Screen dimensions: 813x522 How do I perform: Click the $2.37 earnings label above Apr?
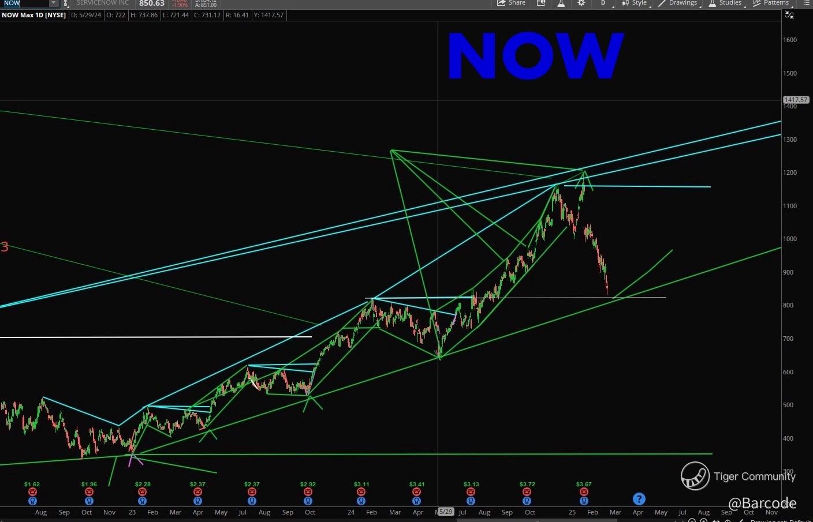pyautogui.click(x=197, y=485)
